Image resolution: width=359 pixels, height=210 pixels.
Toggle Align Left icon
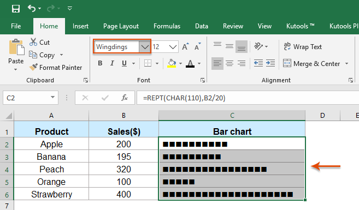pyautogui.click(x=217, y=63)
